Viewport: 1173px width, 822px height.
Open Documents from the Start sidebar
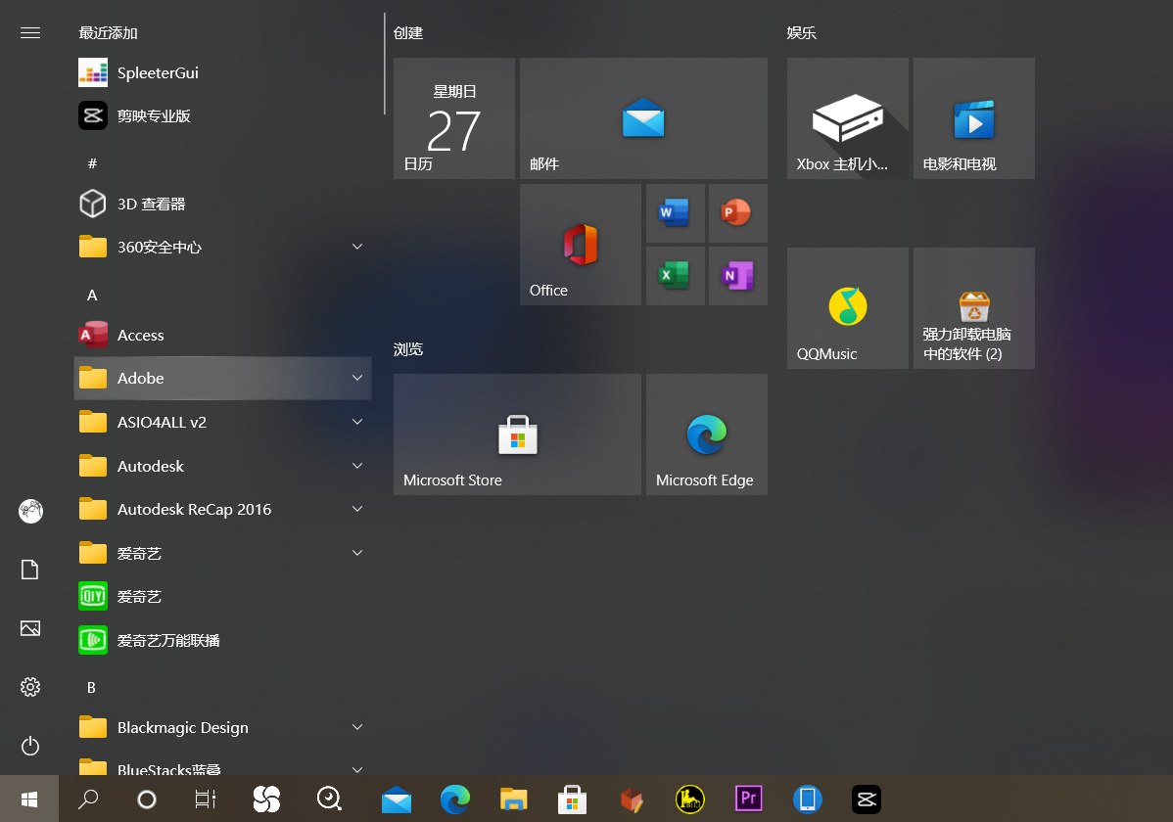[30, 570]
